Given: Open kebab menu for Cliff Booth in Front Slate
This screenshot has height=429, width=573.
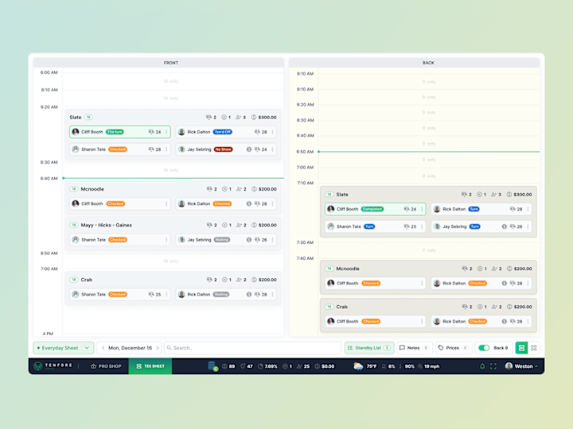Looking at the screenshot, I should 166,132.
